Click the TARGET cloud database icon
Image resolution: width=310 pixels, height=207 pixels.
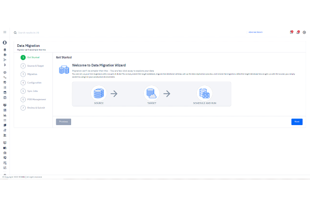152,93
